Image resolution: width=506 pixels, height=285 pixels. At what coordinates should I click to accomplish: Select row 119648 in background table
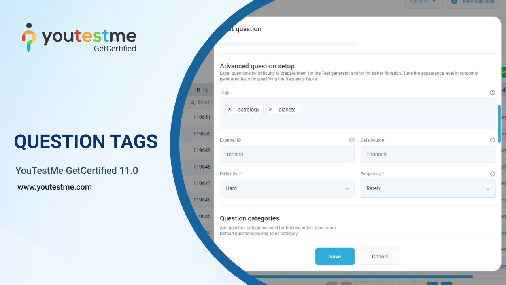[202, 167]
